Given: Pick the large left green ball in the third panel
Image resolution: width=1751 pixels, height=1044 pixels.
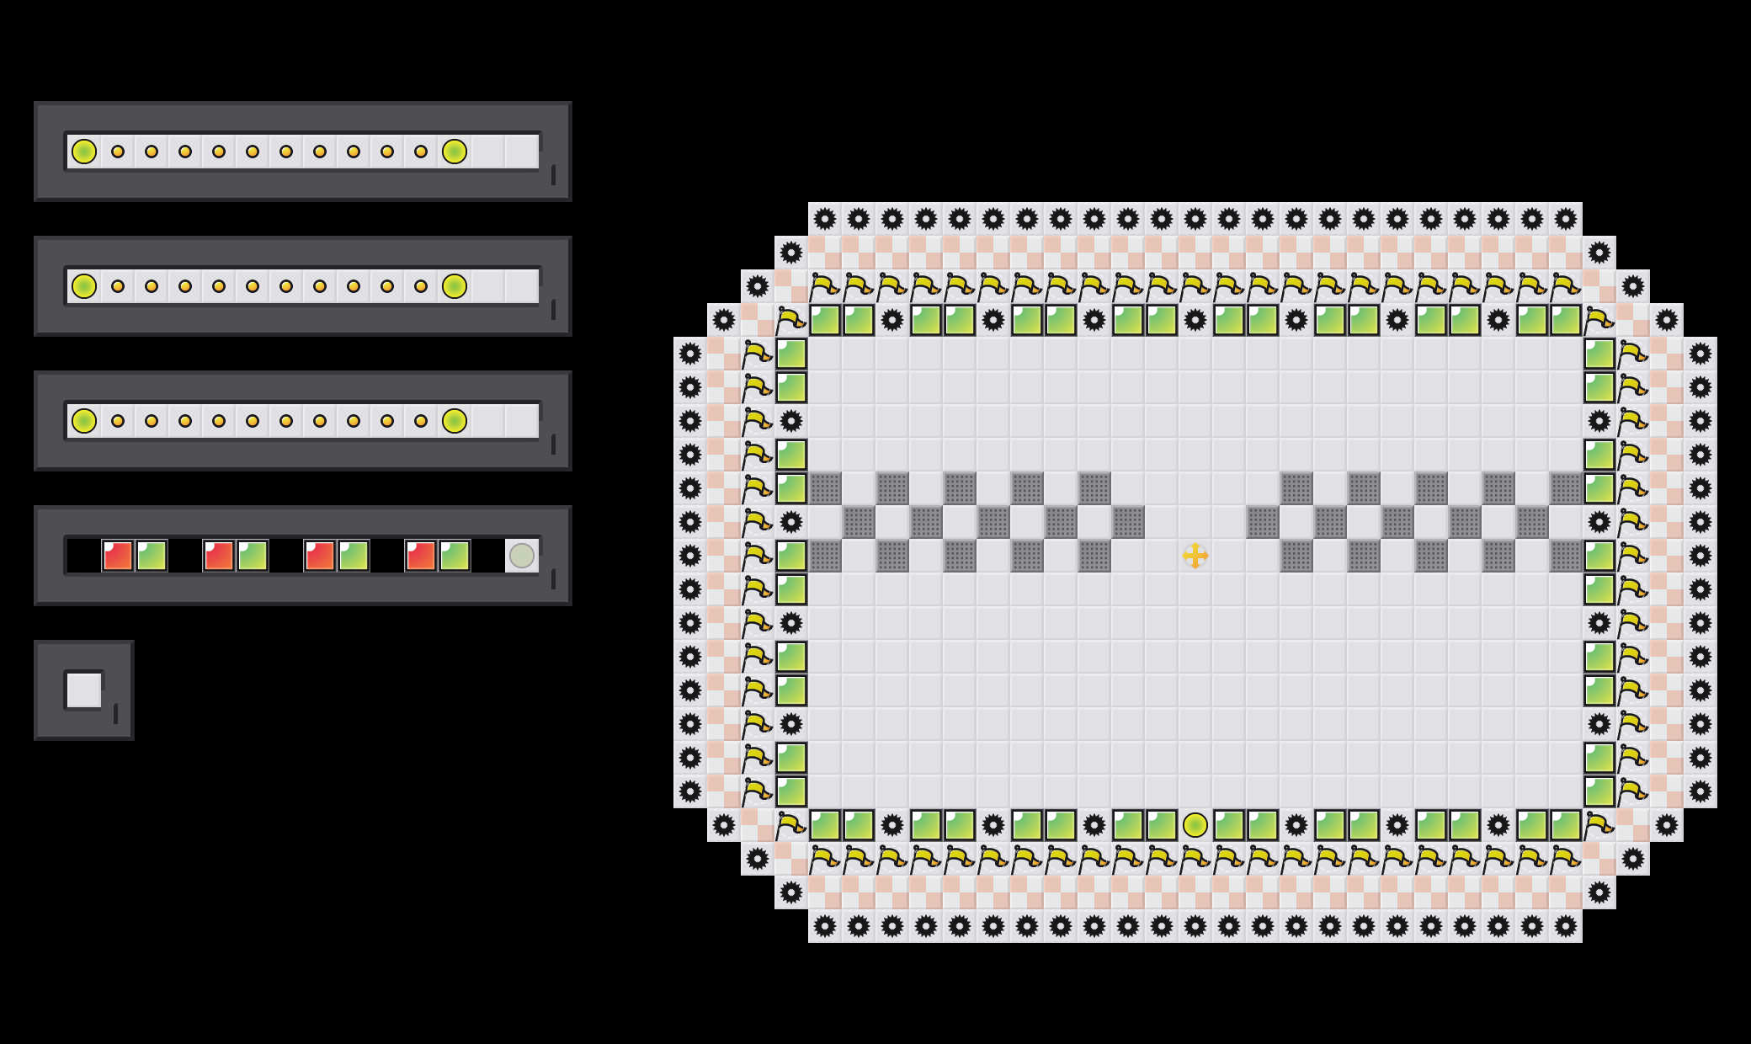Looking at the screenshot, I should coord(84,421).
